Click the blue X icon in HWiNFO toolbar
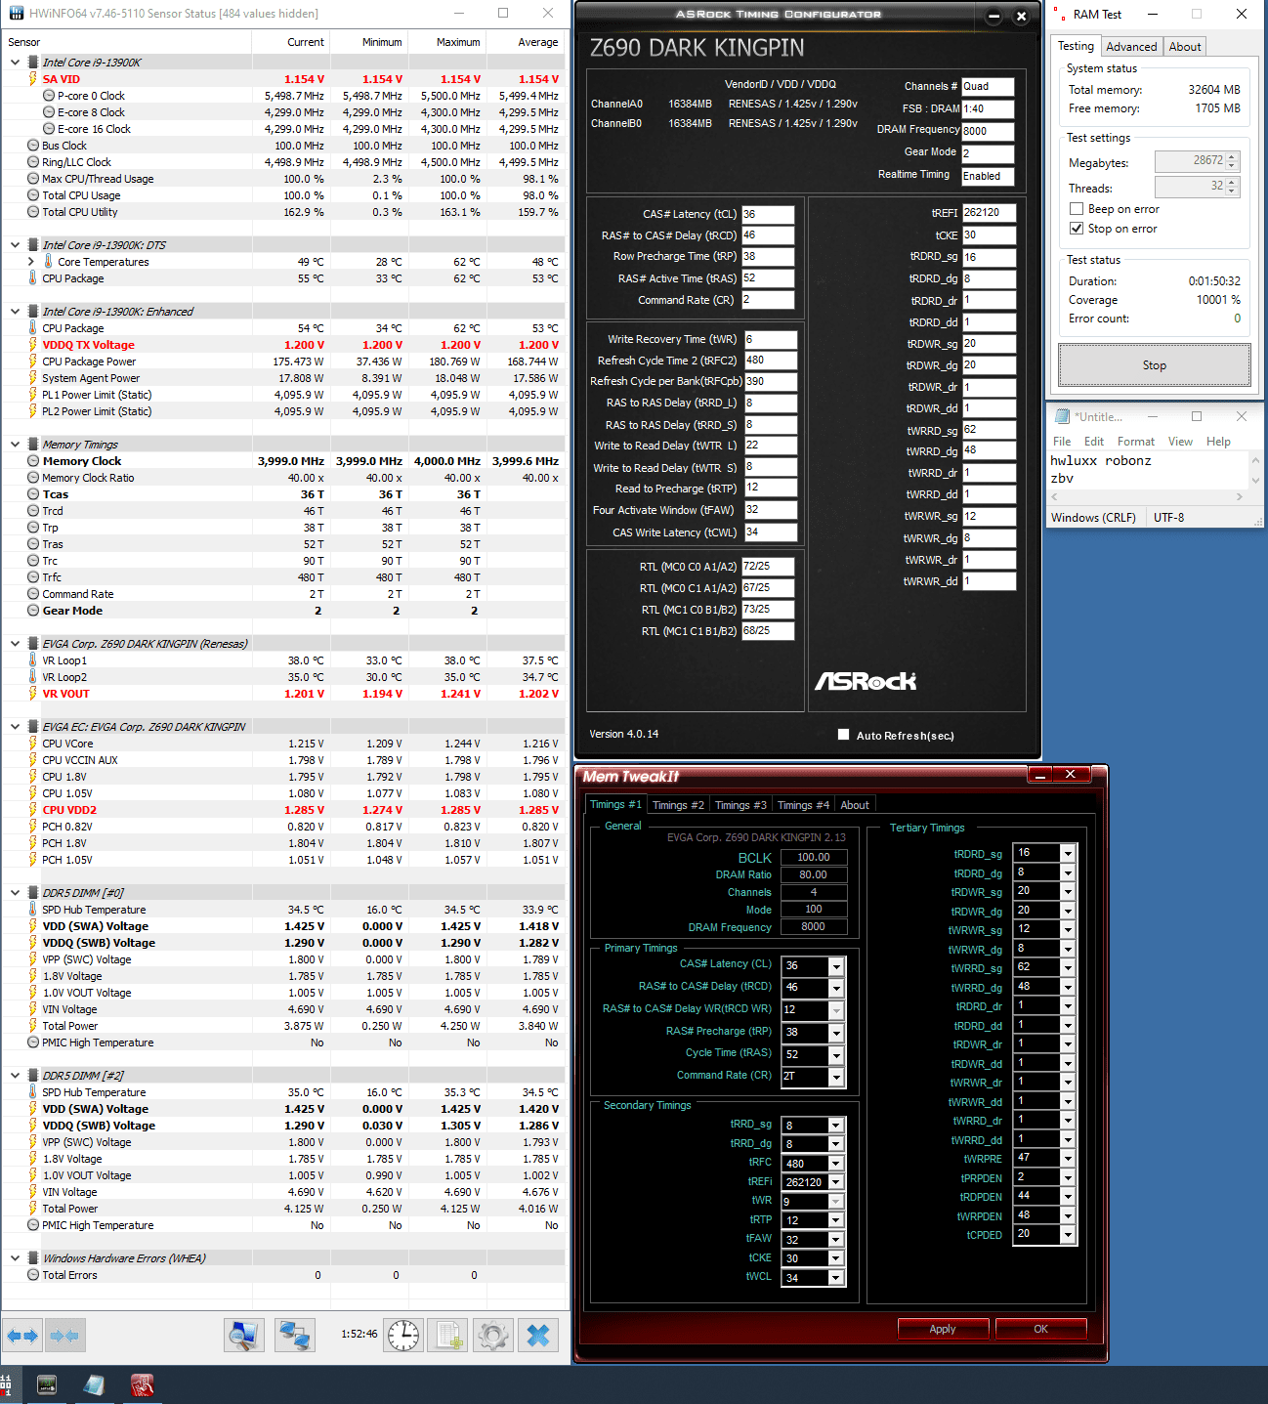The image size is (1268, 1404). 538,1335
